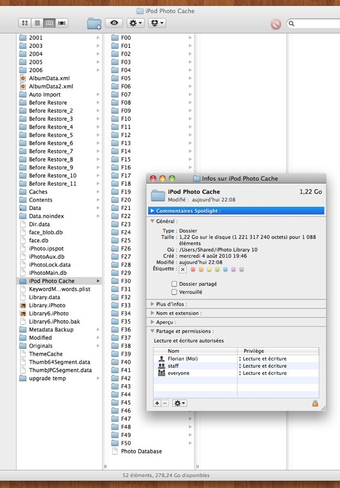The image size is (340, 488).
Task: Collapse the Général section
Action: point(152,221)
